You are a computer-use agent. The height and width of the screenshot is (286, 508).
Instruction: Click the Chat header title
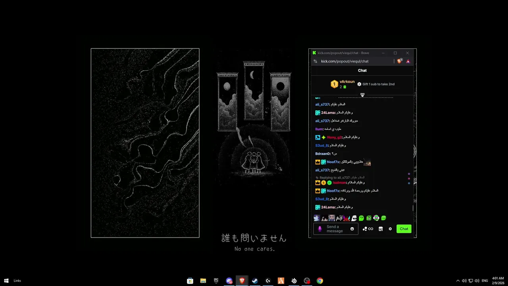362,70
